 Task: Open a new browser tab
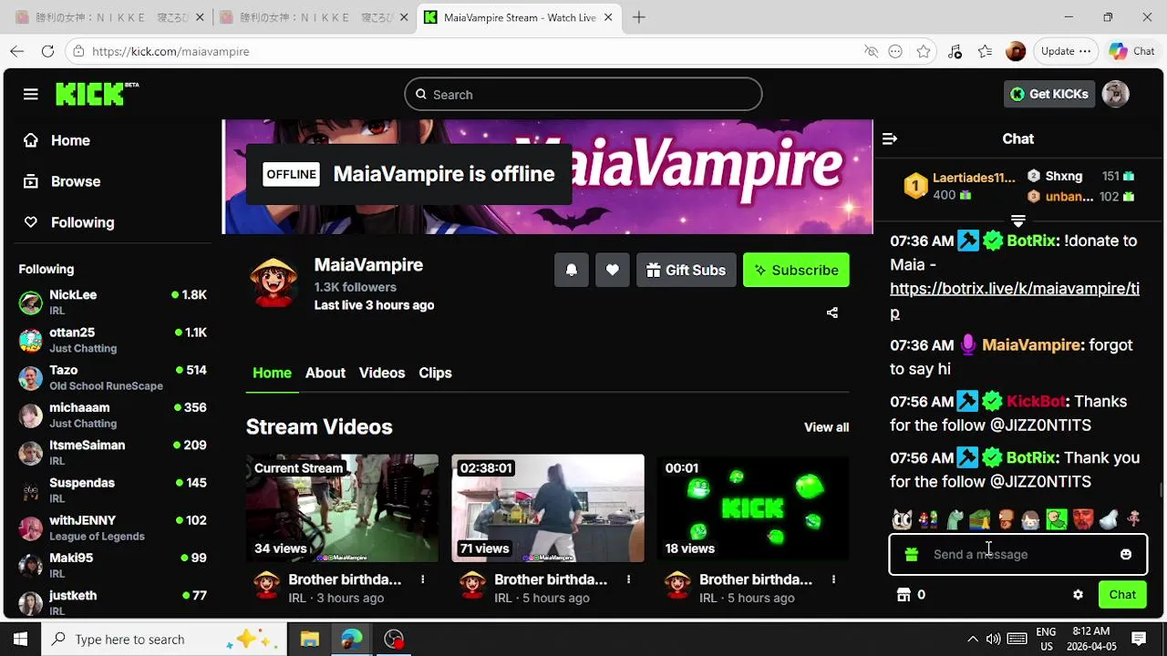[x=639, y=17]
